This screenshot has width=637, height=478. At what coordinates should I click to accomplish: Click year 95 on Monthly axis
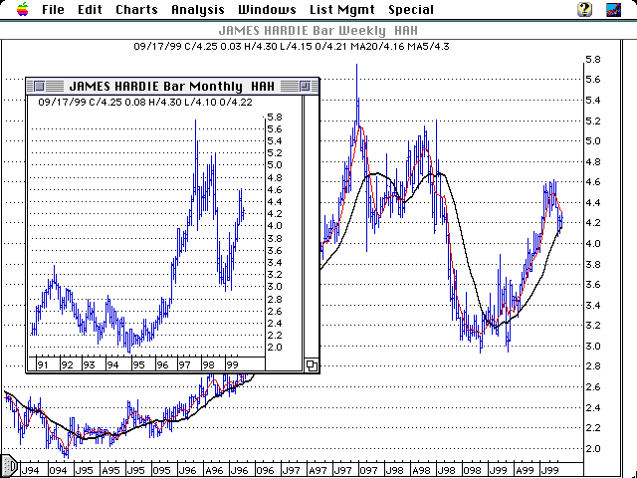tap(138, 364)
